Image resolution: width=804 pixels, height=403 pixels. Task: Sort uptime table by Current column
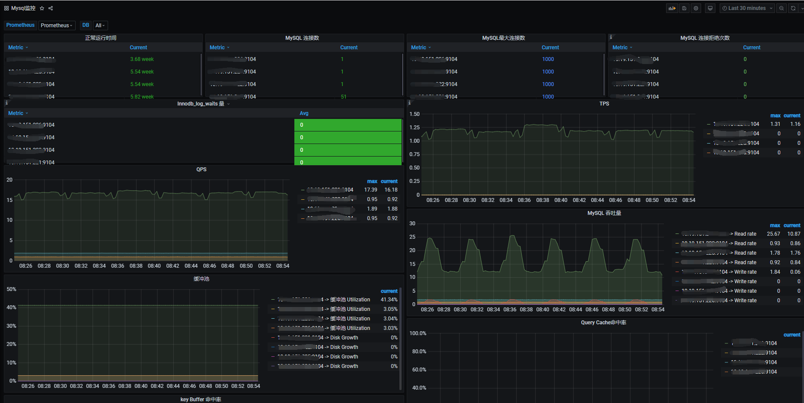click(x=138, y=48)
